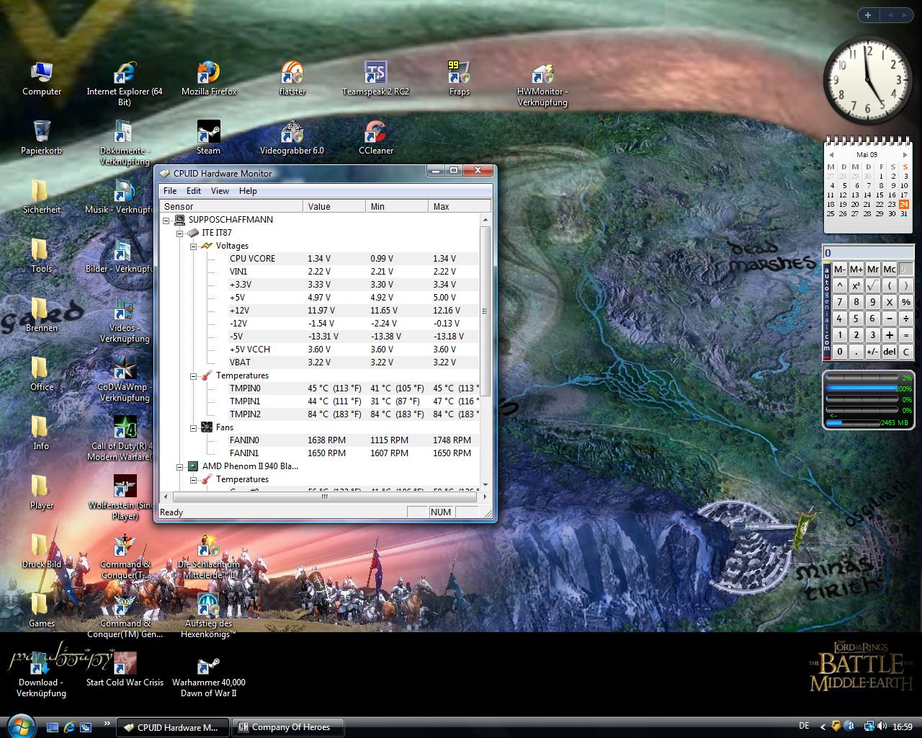
Task: Click the calculator gadget square root button
Action: click(873, 285)
